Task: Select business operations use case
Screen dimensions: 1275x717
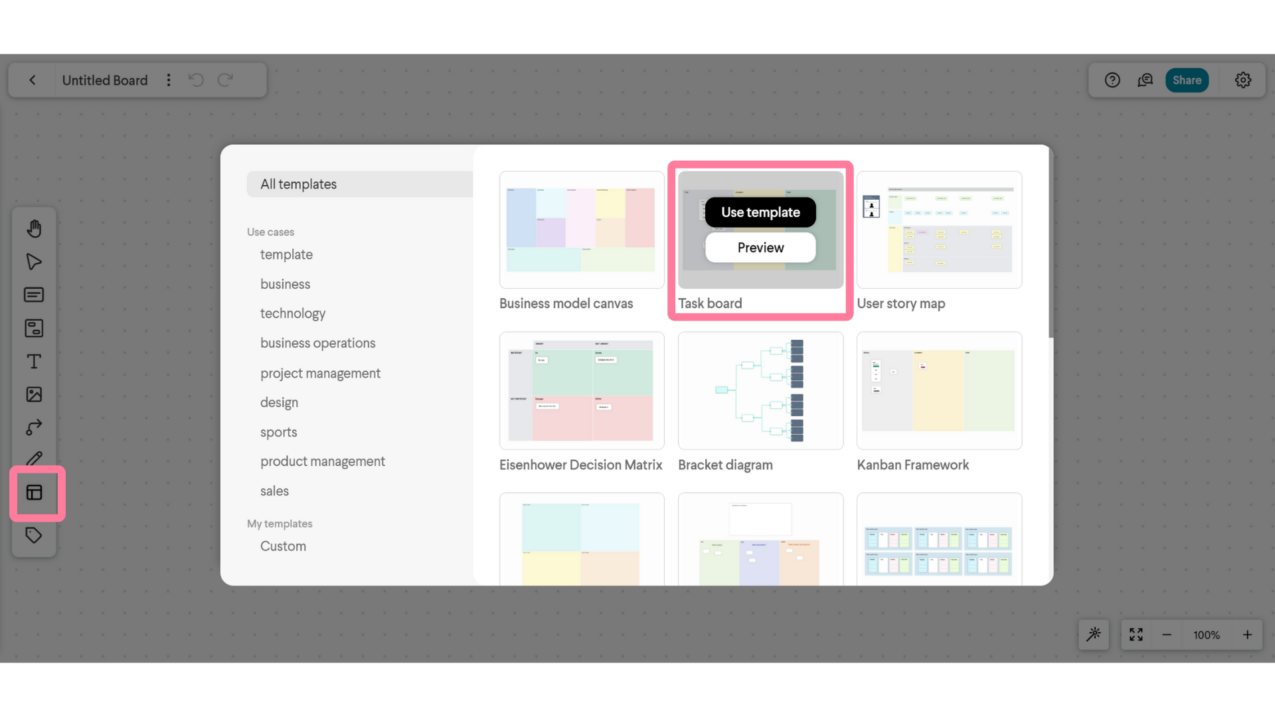Action: [317, 343]
